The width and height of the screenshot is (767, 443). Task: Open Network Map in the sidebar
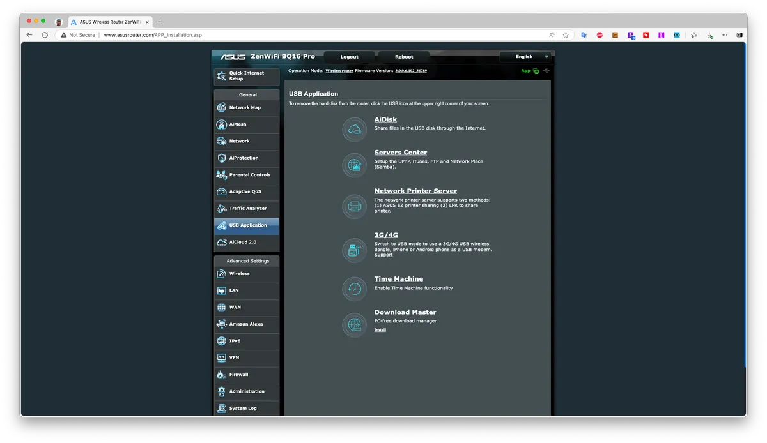coord(245,108)
